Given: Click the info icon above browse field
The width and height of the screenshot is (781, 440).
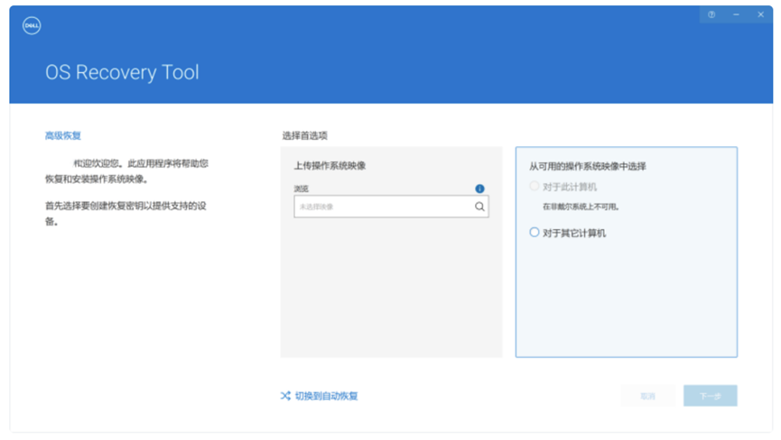Looking at the screenshot, I should coord(479,188).
